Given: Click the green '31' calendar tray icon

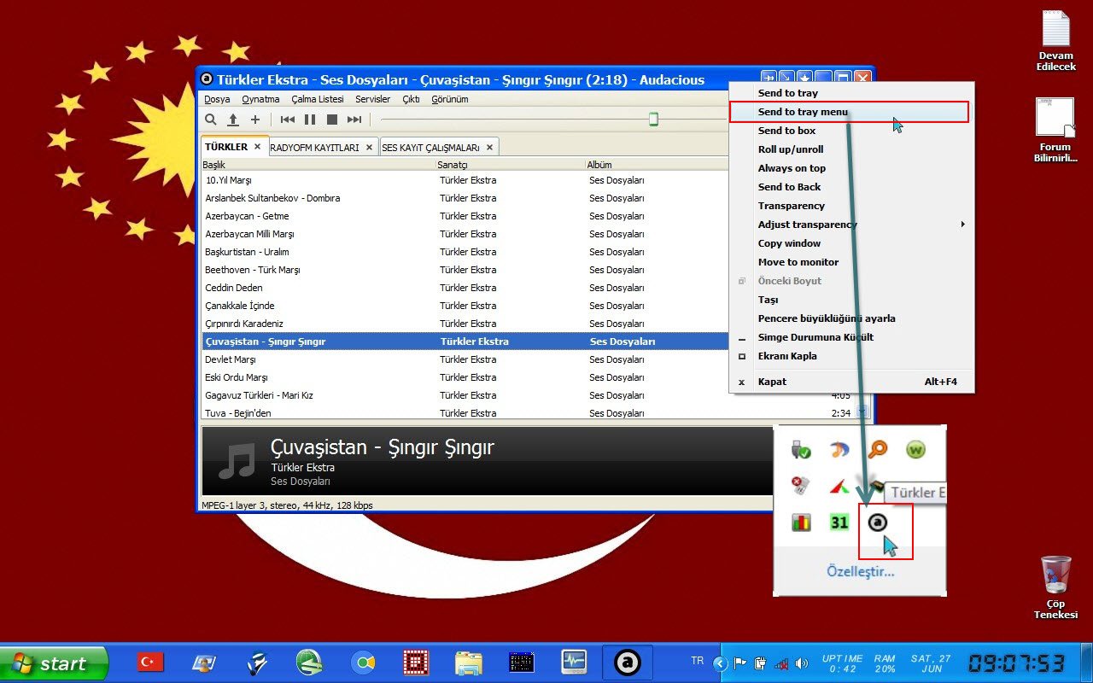Looking at the screenshot, I should point(839,522).
